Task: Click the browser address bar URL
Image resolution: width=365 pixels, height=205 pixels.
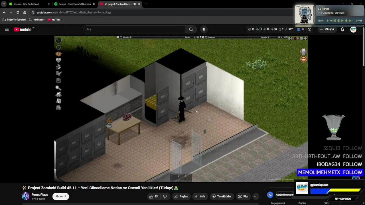Action: pos(74,13)
